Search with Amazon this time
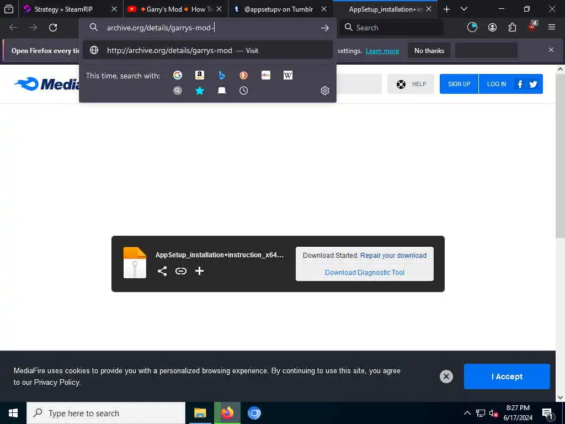 200,75
